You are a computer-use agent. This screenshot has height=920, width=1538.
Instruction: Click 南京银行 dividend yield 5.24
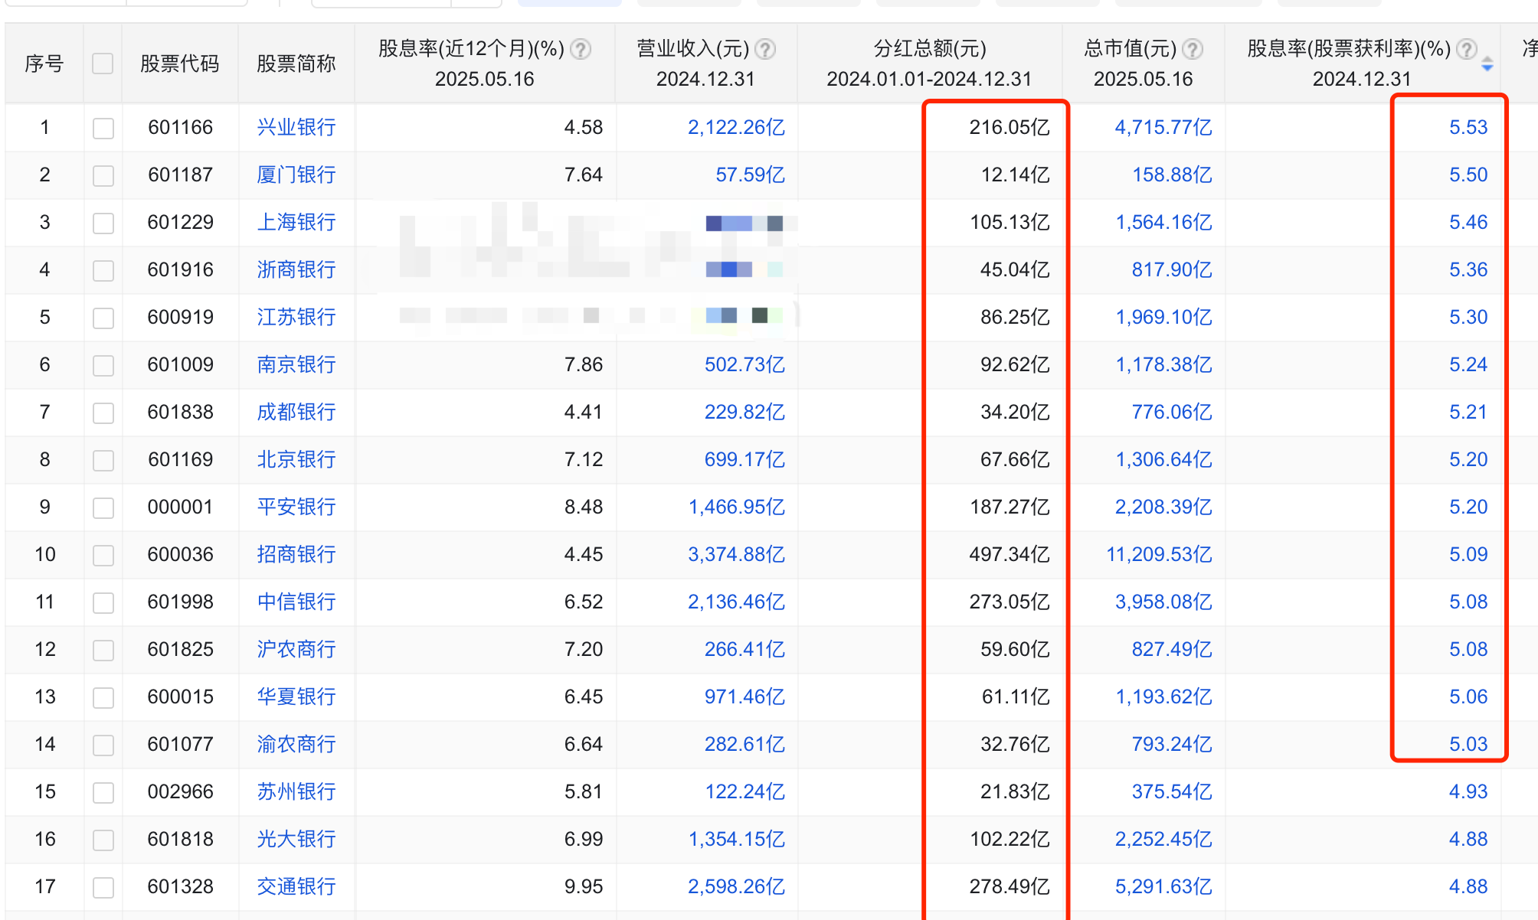[1468, 364]
